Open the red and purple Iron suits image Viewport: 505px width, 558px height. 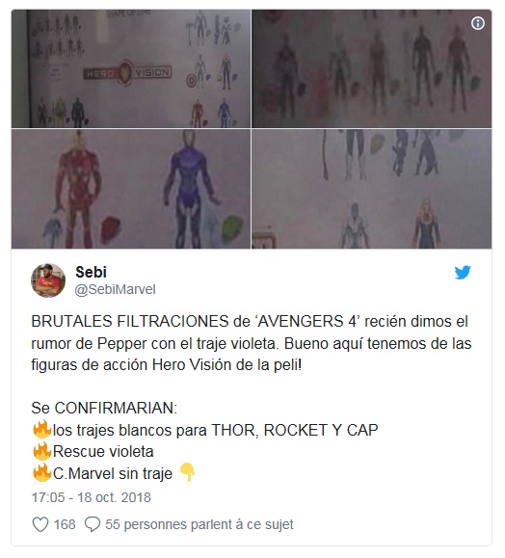point(131,189)
